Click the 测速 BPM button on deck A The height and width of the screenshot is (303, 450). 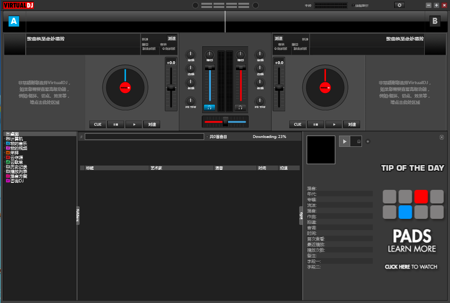[172, 38]
